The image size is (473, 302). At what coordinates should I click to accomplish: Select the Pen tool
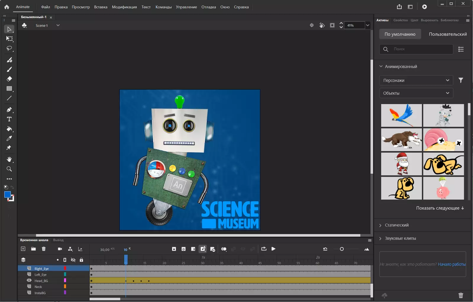(x=9, y=110)
